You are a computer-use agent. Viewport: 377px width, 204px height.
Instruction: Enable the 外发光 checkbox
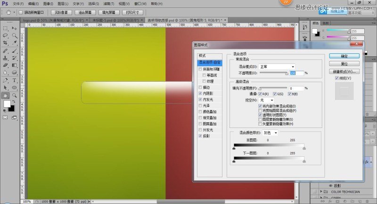(200, 130)
